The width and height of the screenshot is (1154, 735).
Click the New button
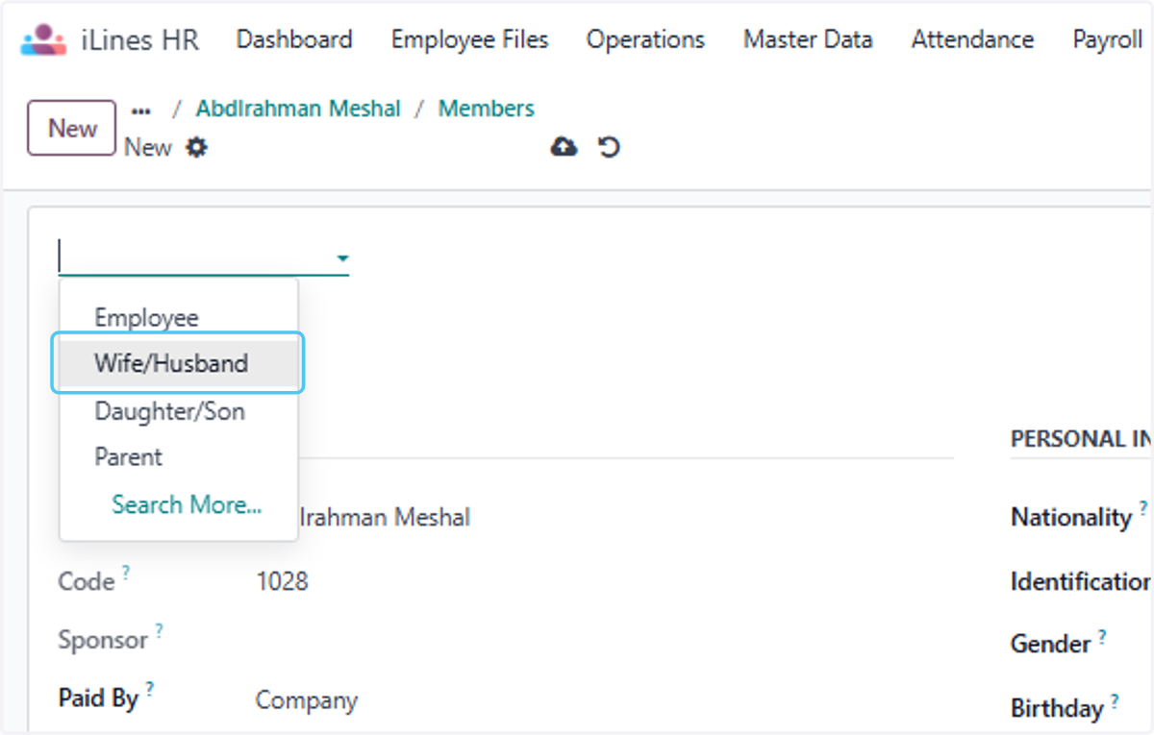coord(72,128)
